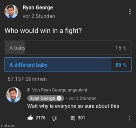Screen dimensions: 136x128
Task: Click the post timestamp 'vor 2 Stunden'
Action: pyautogui.click(x=39, y=16)
